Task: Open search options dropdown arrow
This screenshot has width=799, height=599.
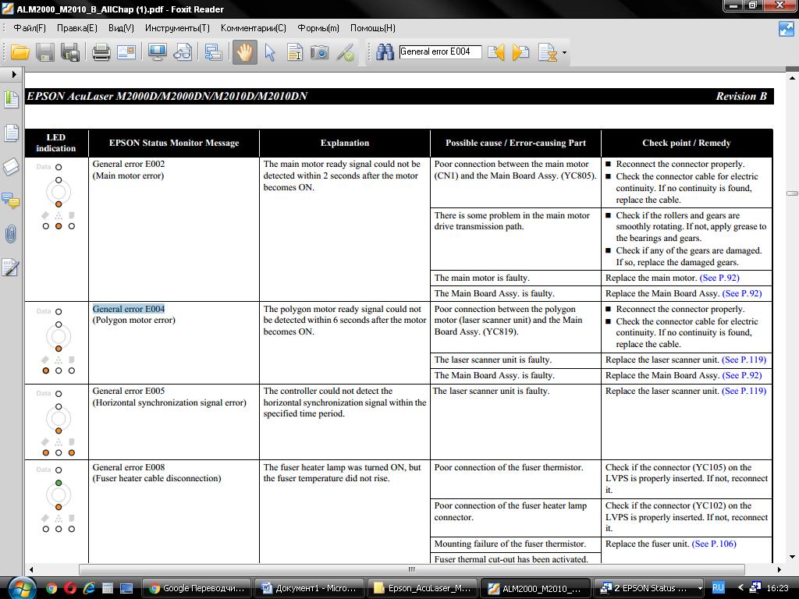Action: pyautogui.click(x=564, y=53)
